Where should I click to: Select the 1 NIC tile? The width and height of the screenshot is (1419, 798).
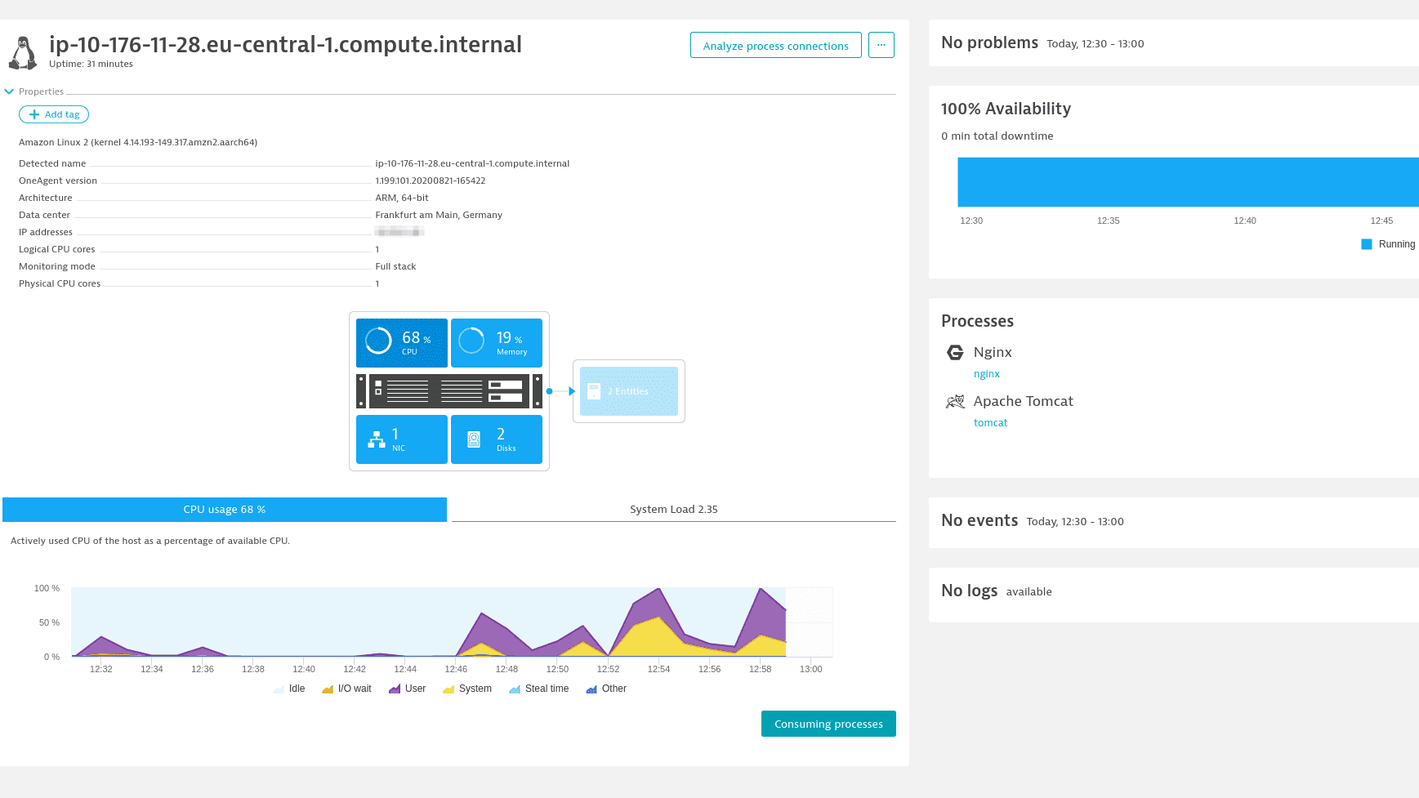tap(402, 439)
